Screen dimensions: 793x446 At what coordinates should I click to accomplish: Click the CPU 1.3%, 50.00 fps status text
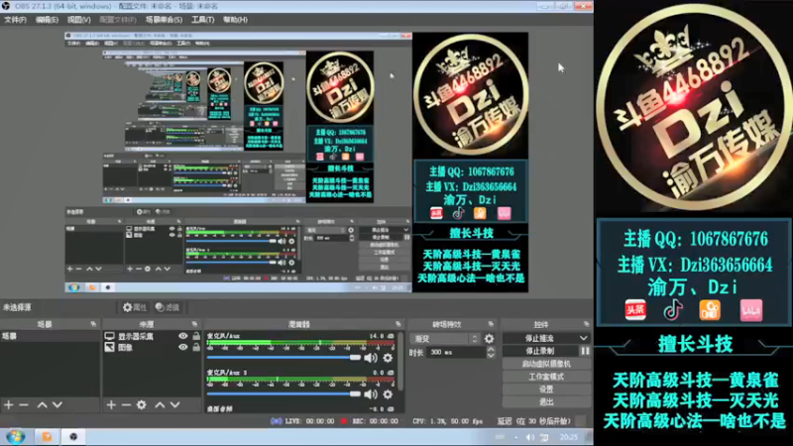[448, 421]
